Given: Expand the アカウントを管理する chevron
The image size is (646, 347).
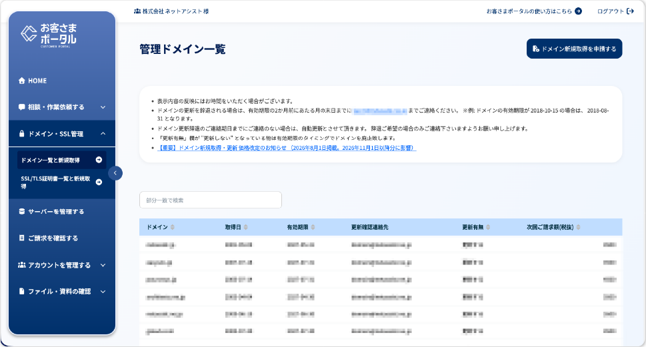Looking at the screenshot, I should point(103,265).
